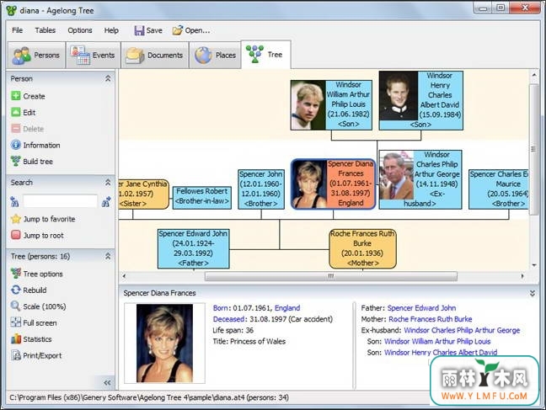Viewport: 546px width, 410px height.
Task: Click the Statistics chart icon
Action: [16, 338]
